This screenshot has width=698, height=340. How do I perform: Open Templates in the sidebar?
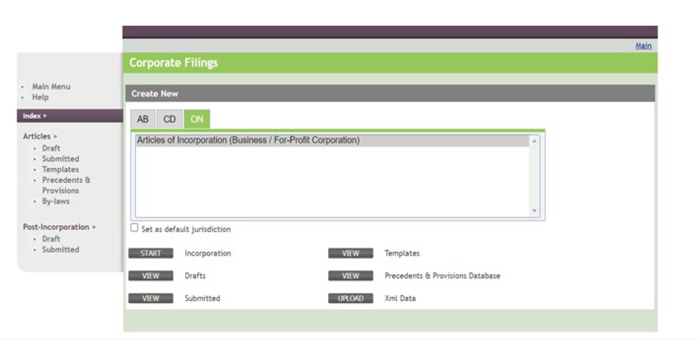coord(60,169)
